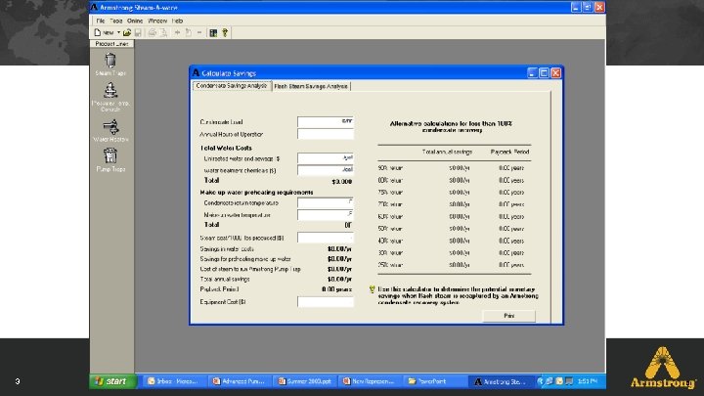Click the Annual Hours of Operation field

326,134
